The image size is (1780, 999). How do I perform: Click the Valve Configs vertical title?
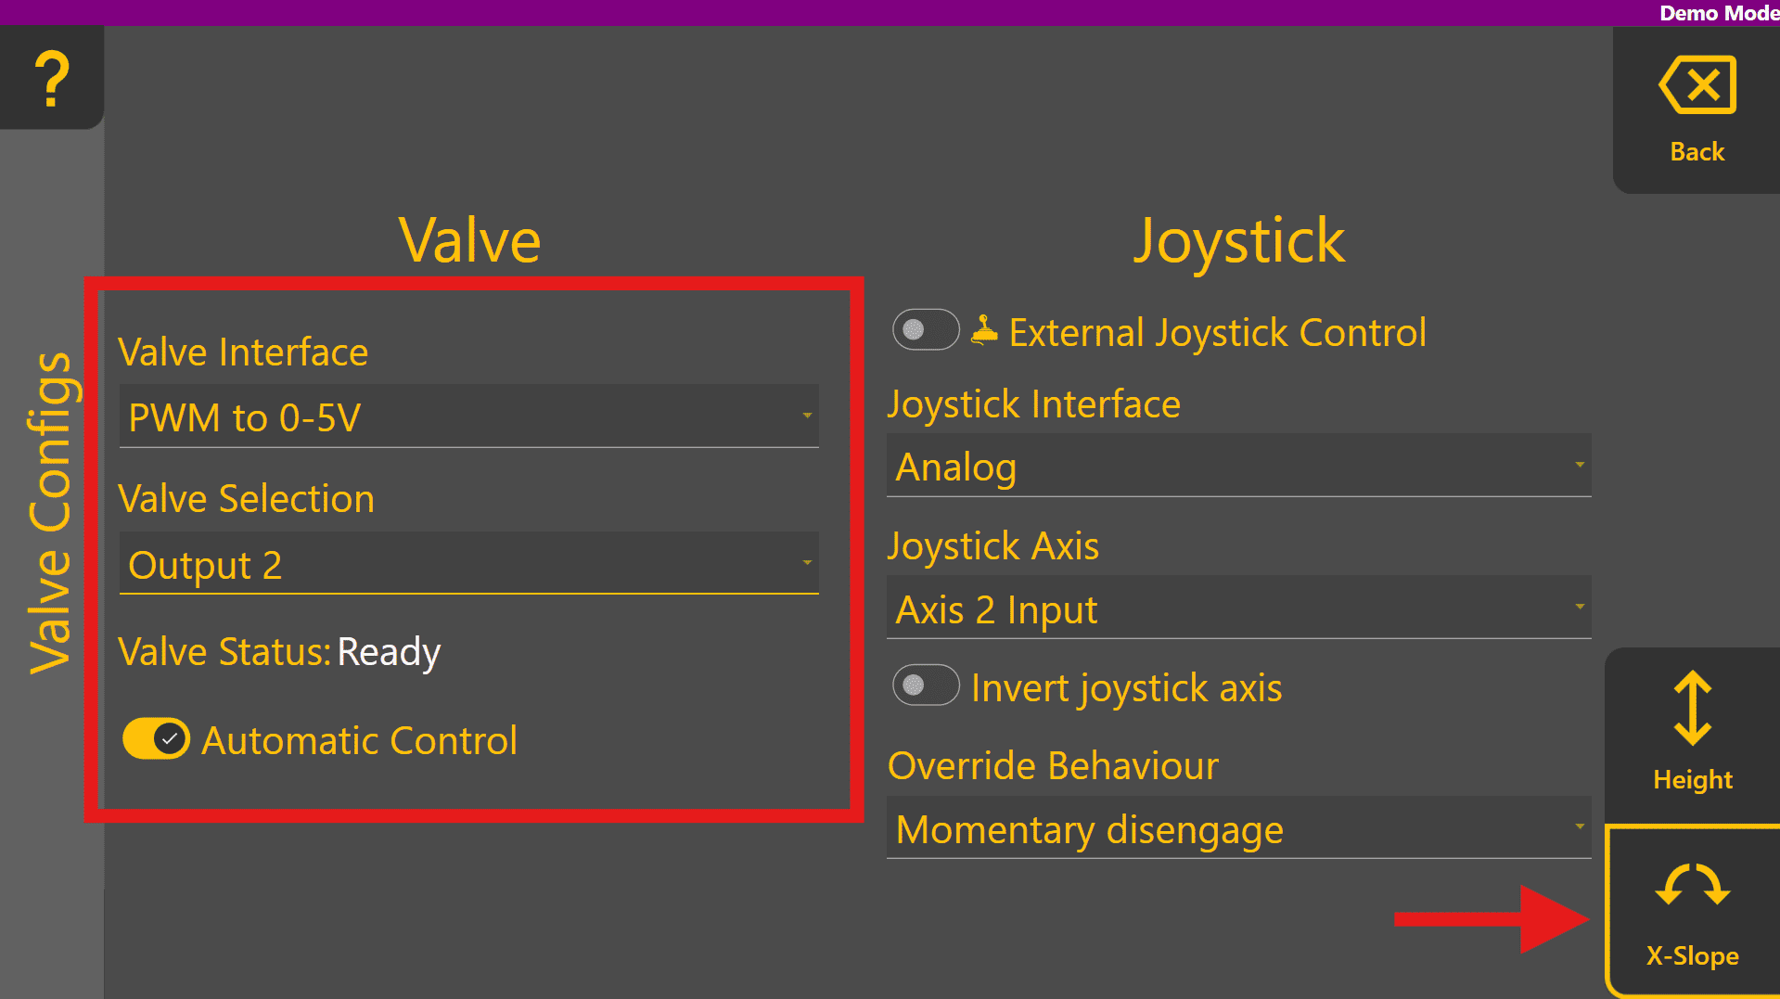(x=50, y=512)
